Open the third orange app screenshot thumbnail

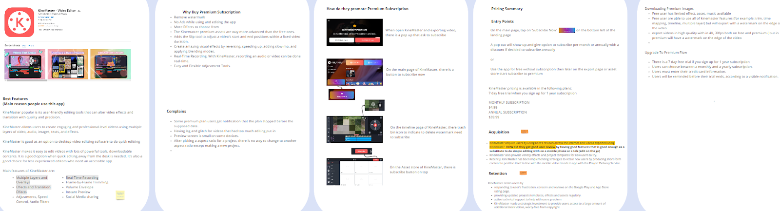[x=111, y=64]
